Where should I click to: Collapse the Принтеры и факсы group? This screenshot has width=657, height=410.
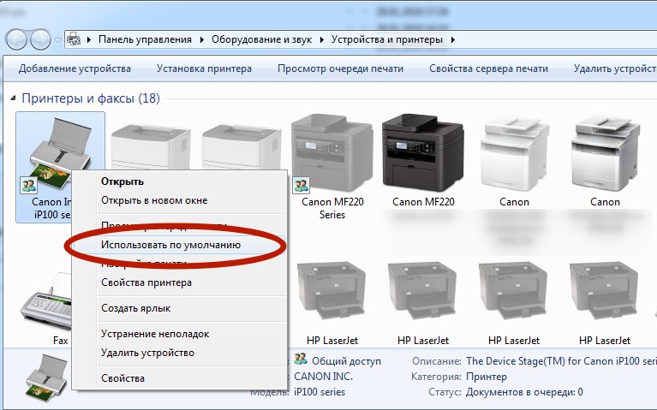click(12, 98)
